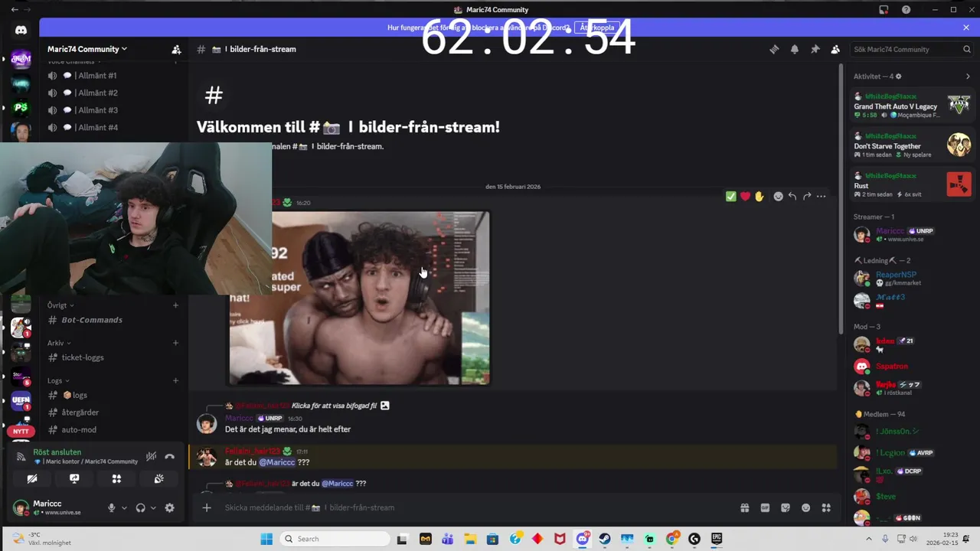Open upload plus button in message bar
Viewport: 980px width, 551px height.
[x=206, y=507]
